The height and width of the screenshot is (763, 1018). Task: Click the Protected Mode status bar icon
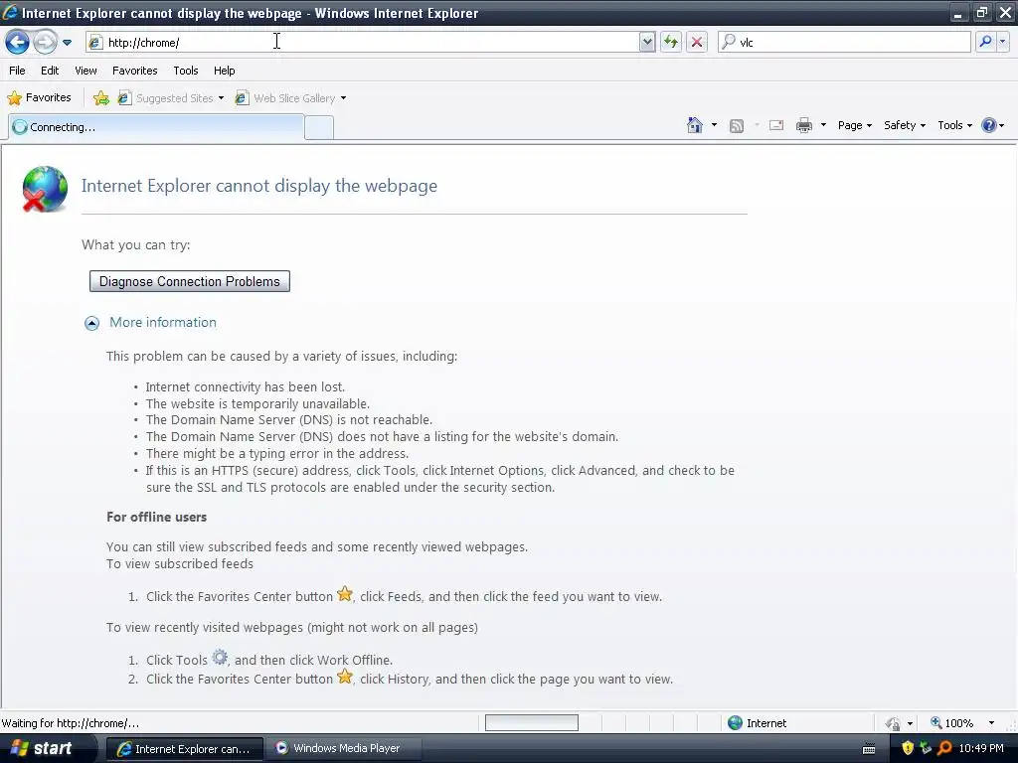pyautogui.click(x=894, y=723)
